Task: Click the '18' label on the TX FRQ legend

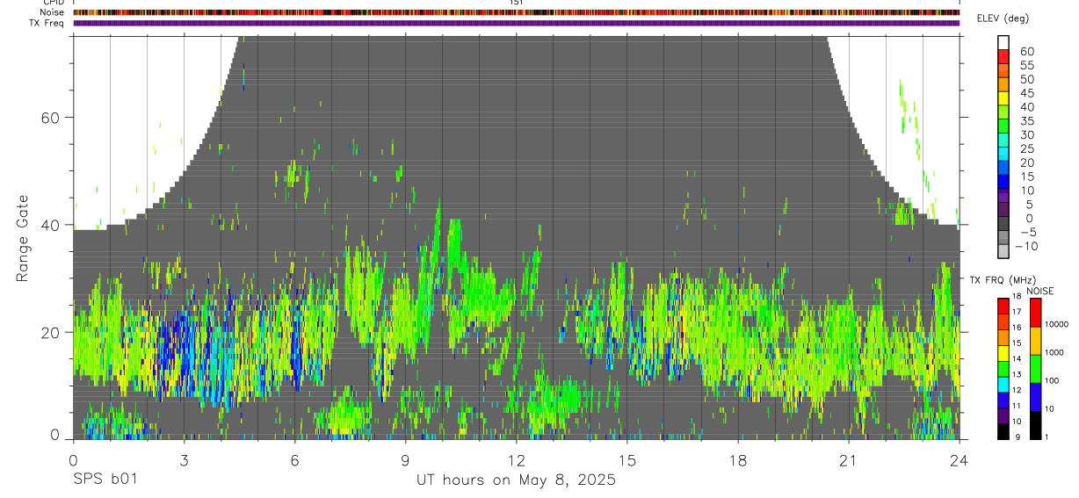Action: coord(1017,297)
